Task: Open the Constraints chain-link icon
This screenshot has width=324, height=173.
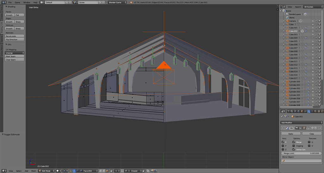Action: [x=305, y=111]
